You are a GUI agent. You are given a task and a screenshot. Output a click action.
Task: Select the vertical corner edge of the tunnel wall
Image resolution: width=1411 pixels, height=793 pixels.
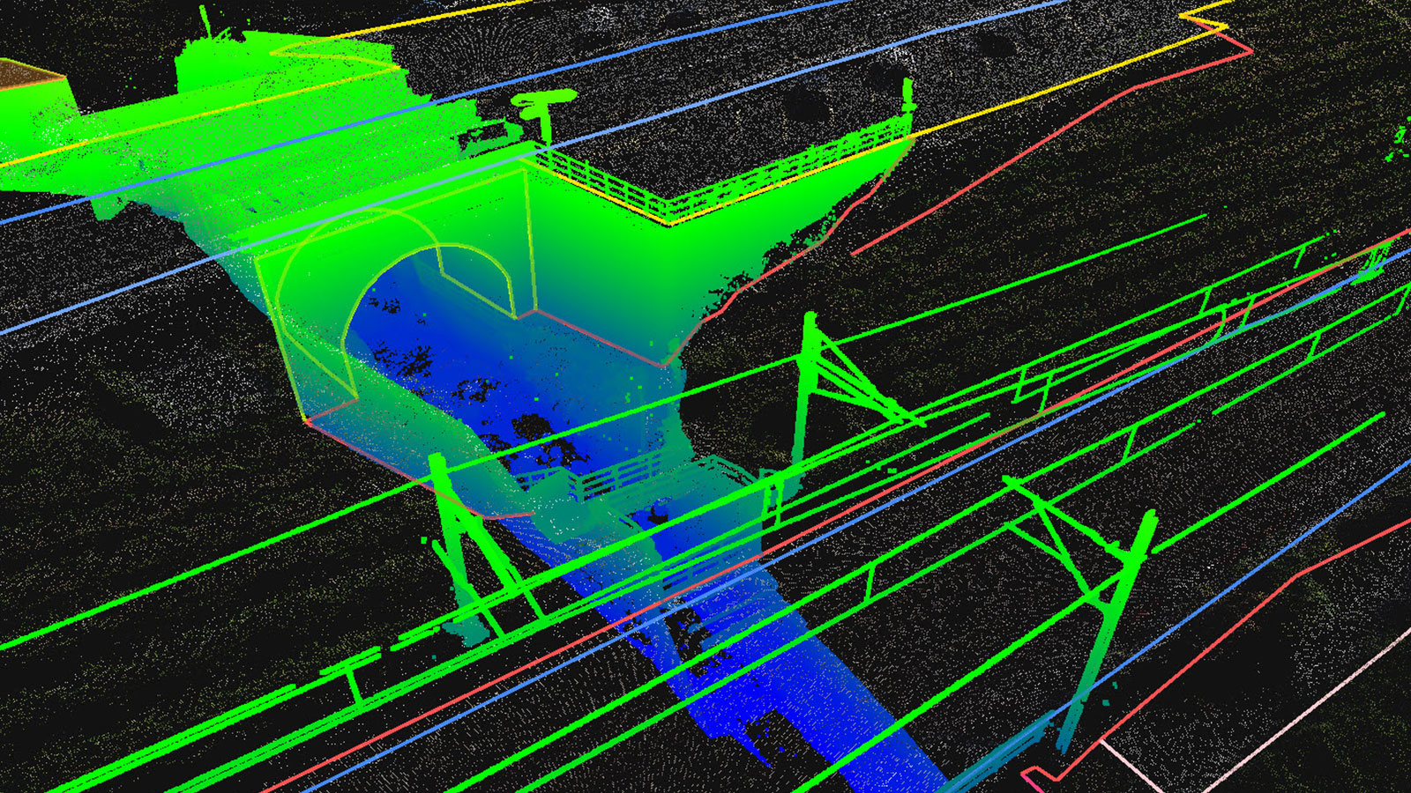528,238
